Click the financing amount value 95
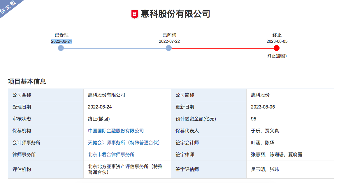 tap(253, 119)
